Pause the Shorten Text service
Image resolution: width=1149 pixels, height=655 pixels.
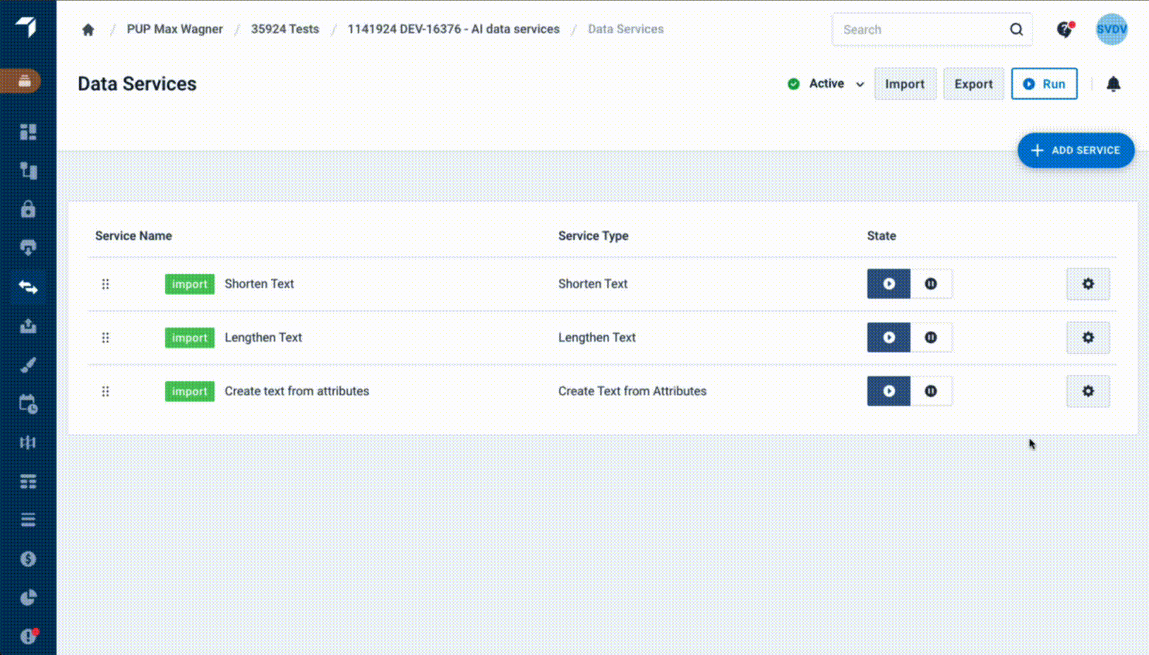931,284
